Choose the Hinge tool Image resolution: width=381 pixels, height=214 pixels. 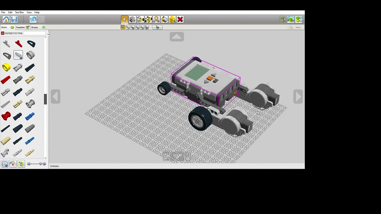point(140,20)
